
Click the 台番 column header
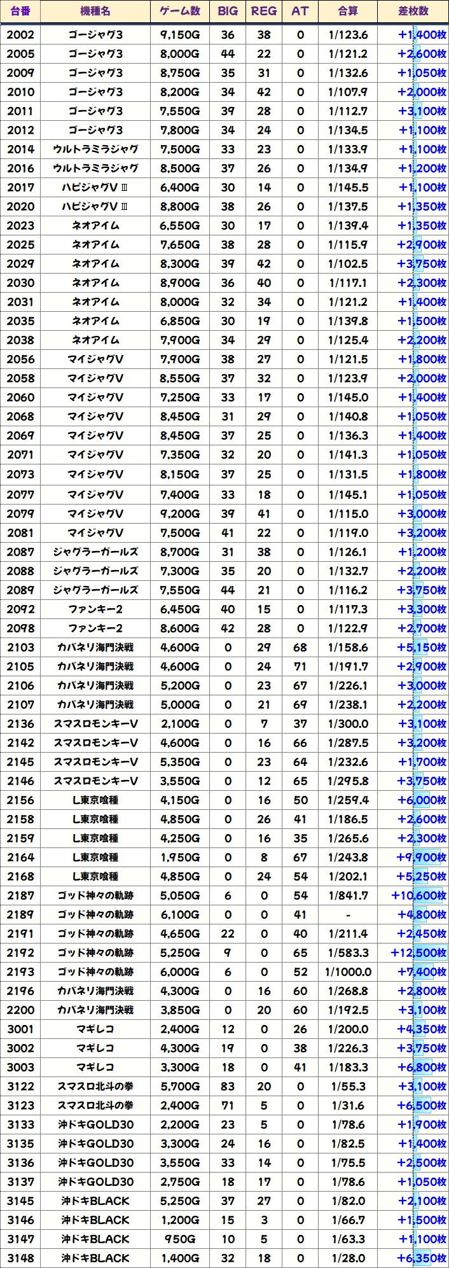pyautogui.click(x=20, y=11)
